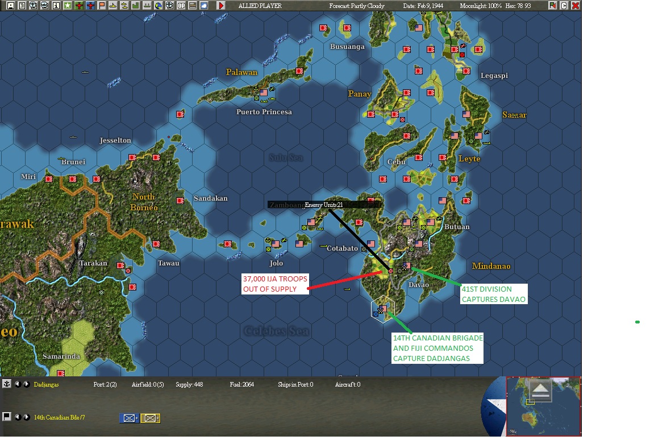The height and width of the screenshot is (440, 646).
Task: Click the US flag unit at Davao
Action: (x=406, y=266)
